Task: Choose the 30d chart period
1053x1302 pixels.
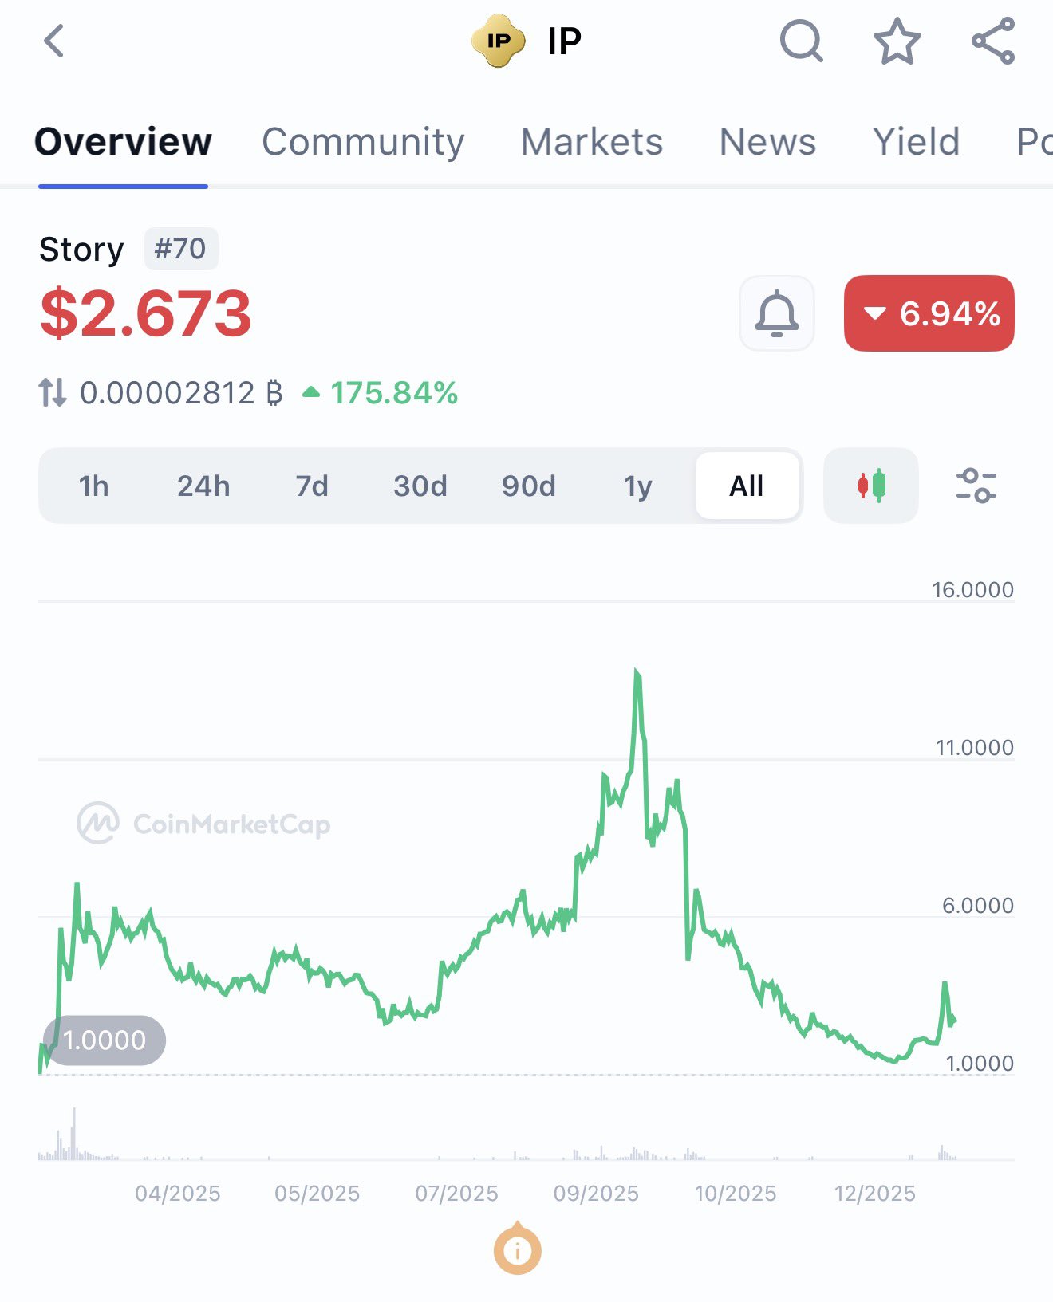Action: click(420, 486)
